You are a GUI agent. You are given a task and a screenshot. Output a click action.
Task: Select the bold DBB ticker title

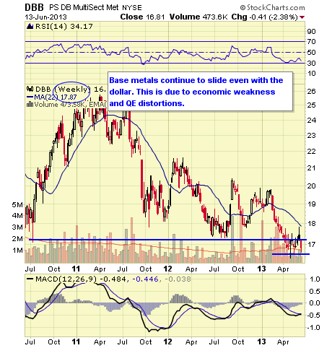pyautogui.click(x=35, y=7)
